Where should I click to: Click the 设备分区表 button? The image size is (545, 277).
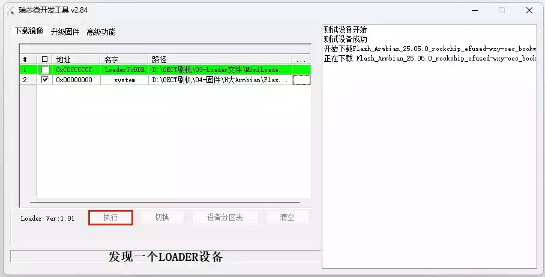click(225, 218)
